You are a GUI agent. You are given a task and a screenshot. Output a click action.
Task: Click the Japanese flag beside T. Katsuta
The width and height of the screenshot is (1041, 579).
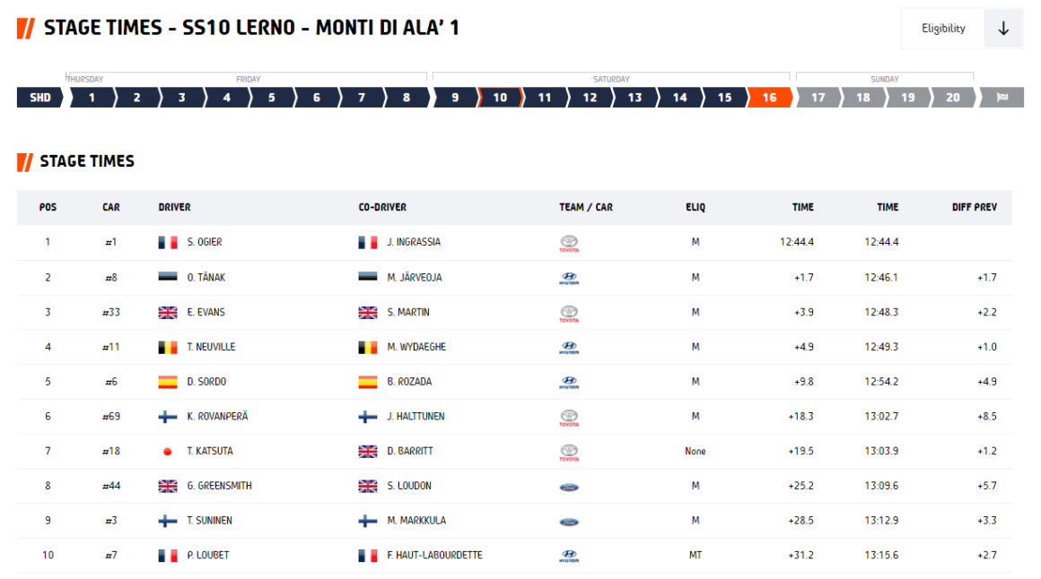[168, 452]
